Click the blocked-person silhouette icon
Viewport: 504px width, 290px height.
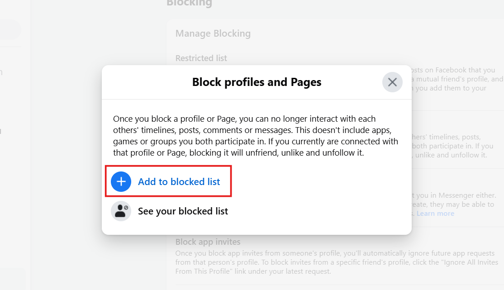(x=121, y=211)
